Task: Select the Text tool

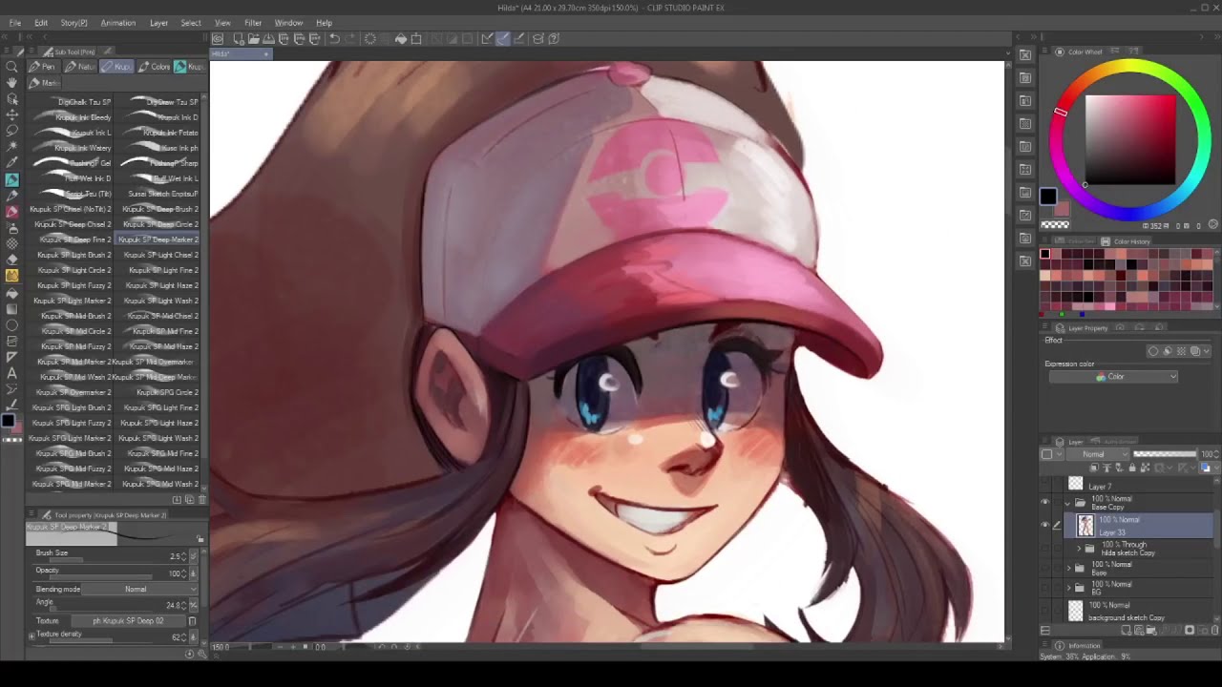Action: point(11,373)
